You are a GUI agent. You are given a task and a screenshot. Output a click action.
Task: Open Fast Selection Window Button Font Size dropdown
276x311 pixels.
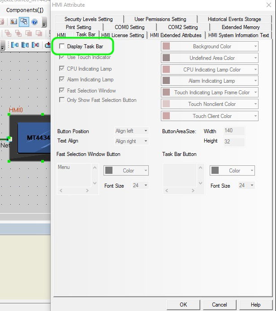(140, 185)
